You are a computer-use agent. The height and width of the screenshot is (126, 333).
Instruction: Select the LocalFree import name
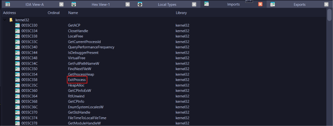coord(75,36)
